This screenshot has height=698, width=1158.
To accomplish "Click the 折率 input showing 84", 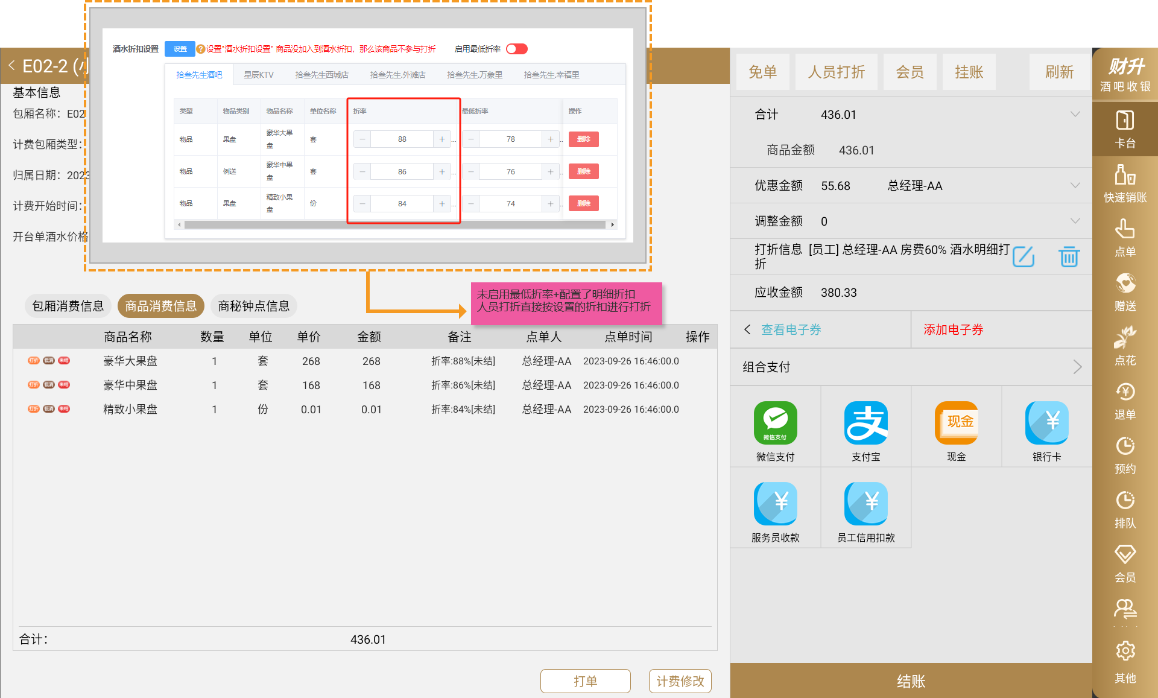I will pos(402,204).
